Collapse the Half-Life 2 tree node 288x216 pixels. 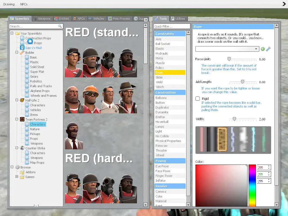point(17,100)
